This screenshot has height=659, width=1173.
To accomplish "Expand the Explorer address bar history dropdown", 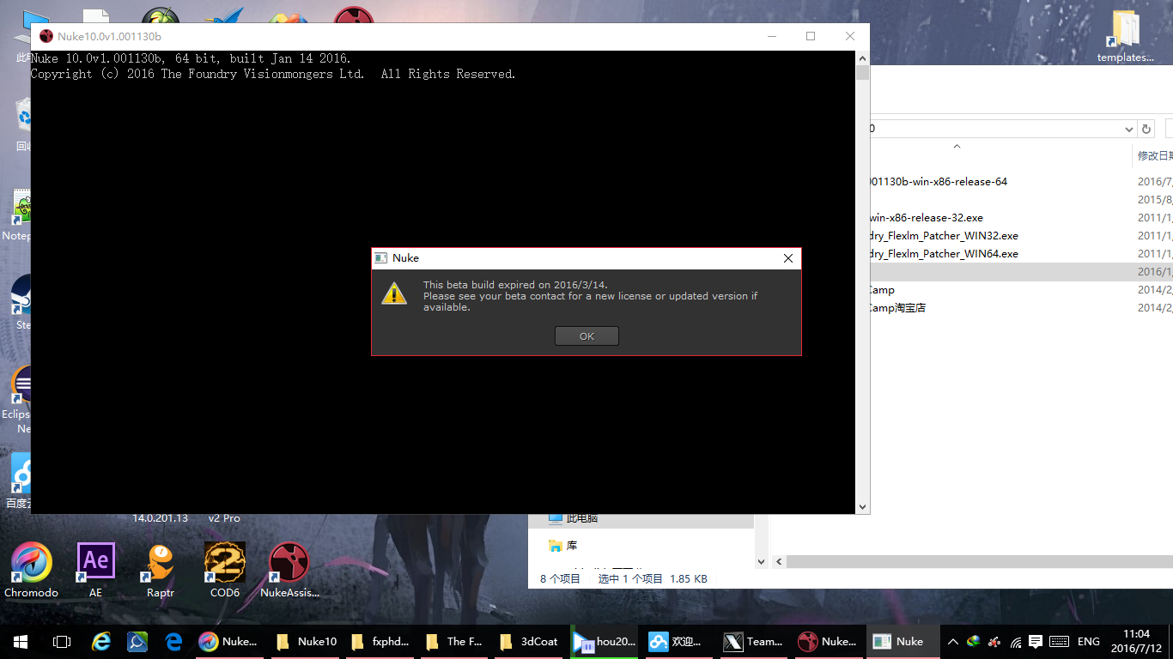I will coord(1129,129).
